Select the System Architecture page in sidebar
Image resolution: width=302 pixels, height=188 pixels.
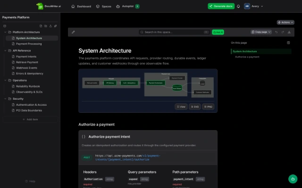pyautogui.click(x=32, y=38)
